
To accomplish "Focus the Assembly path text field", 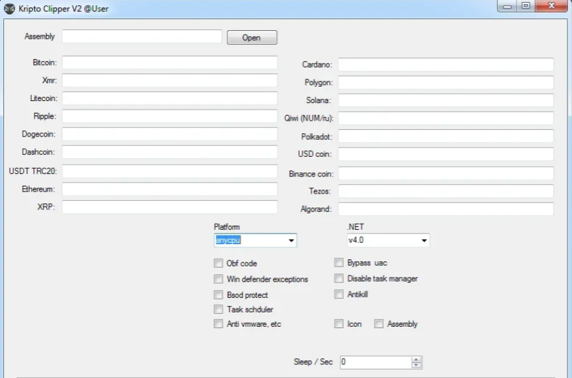I will [x=142, y=37].
